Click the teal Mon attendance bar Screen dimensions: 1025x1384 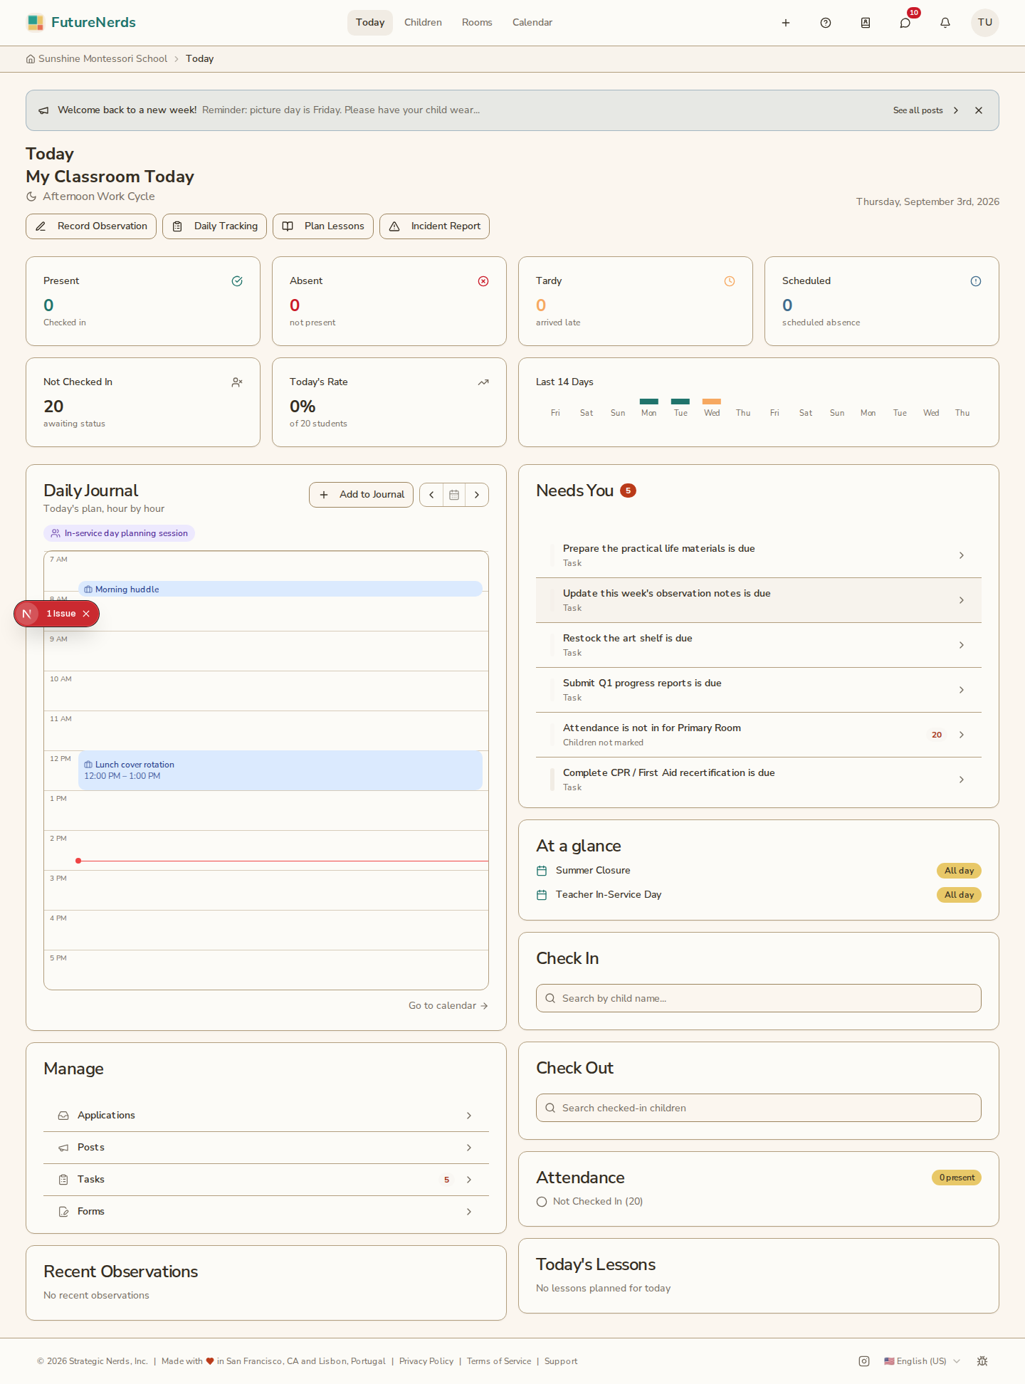649,402
